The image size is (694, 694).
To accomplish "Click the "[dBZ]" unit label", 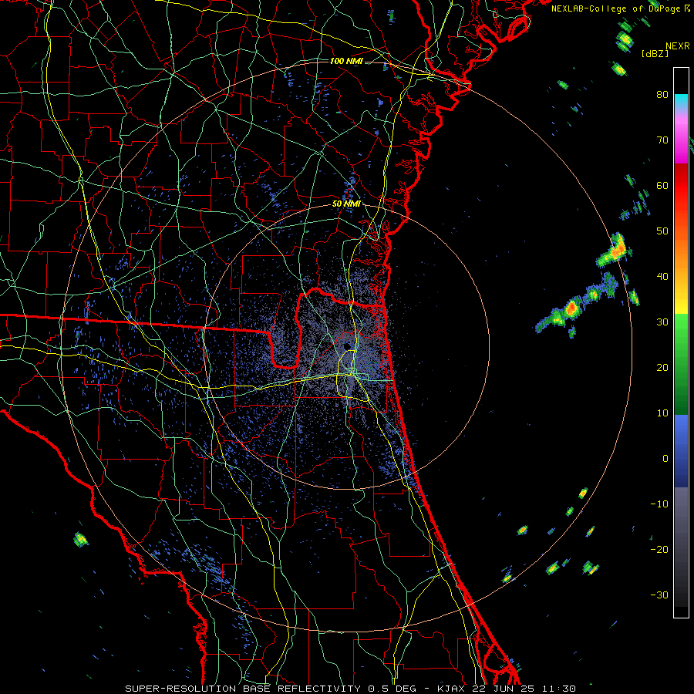I will pos(655,53).
